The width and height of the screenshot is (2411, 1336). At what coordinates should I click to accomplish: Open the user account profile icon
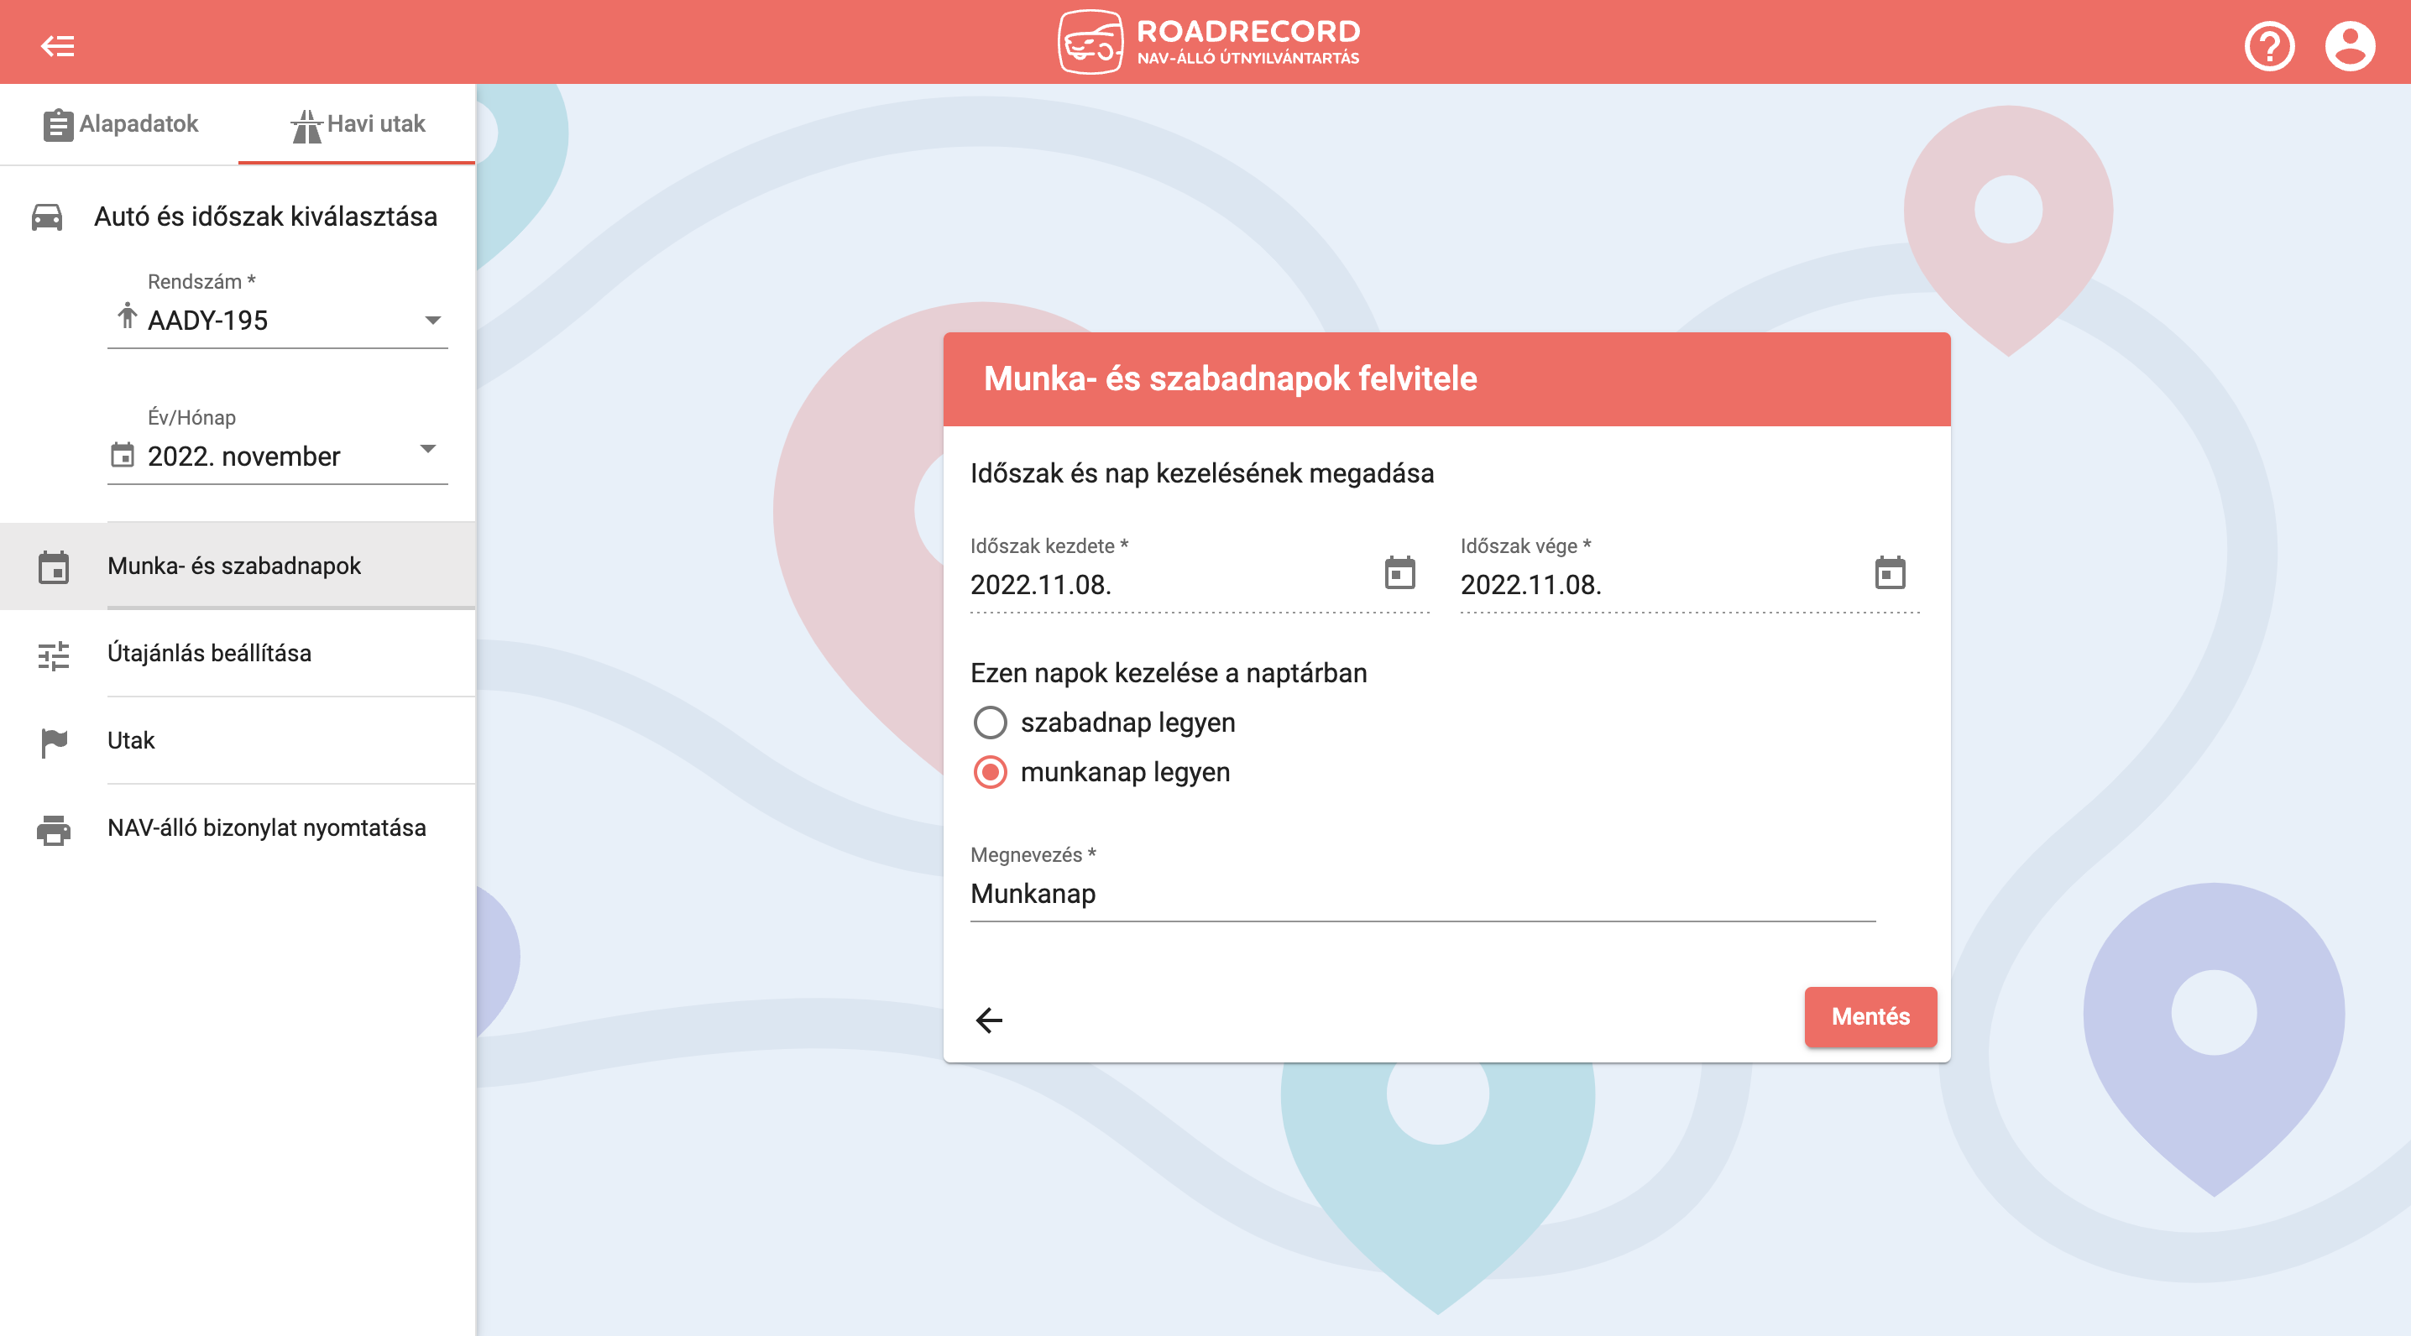pyautogui.click(x=2349, y=45)
